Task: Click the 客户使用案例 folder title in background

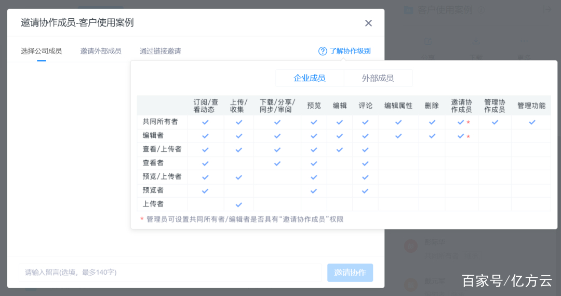Action: pos(445,10)
